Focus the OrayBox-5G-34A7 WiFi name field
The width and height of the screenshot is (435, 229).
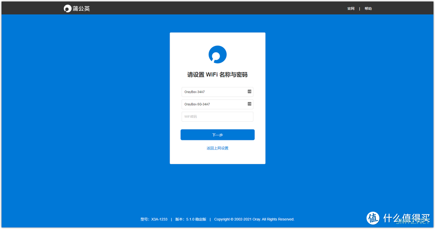(x=217, y=104)
